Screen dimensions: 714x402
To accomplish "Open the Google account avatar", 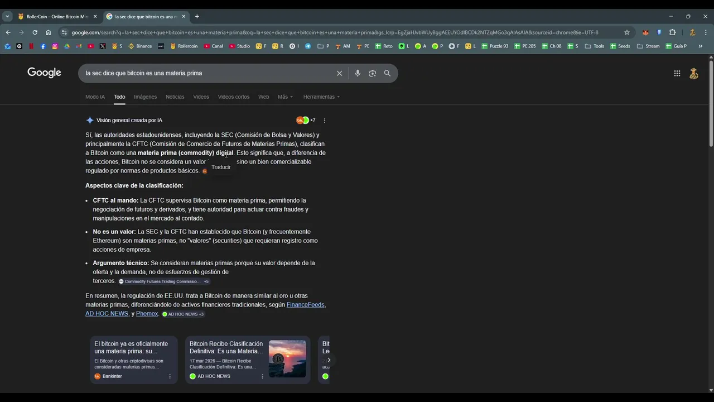I will pyautogui.click(x=693, y=73).
